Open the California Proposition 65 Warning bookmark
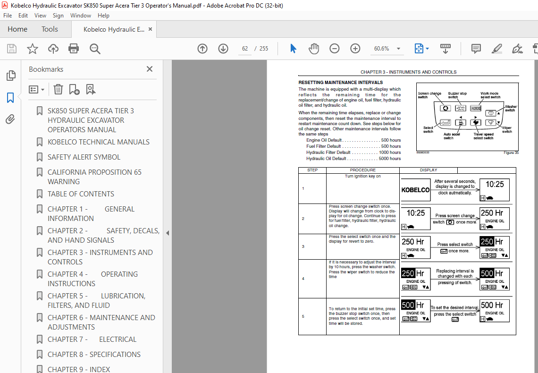The image size is (538, 373). [x=94, y=177]
